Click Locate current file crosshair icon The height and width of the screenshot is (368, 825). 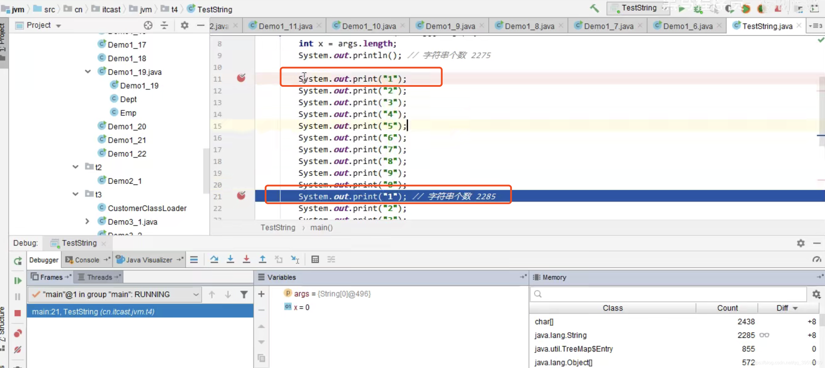(x=148, y=25)
